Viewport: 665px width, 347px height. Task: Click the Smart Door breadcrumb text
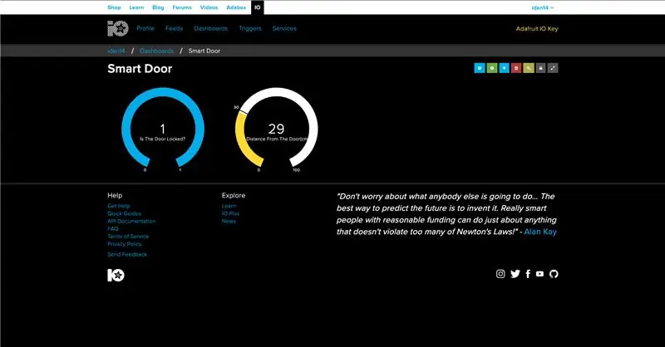pos(204,51)
